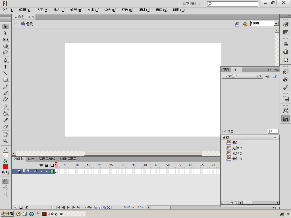Select the Zoom magnifier tool
Image resolution: width=291 pixels, height=218 pixels.
coord(5,141)
